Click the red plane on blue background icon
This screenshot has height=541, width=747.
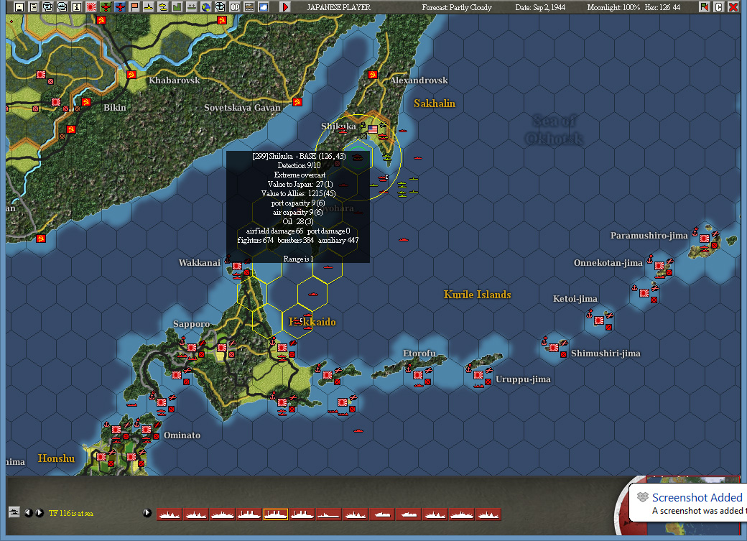[x=119, y=7]
